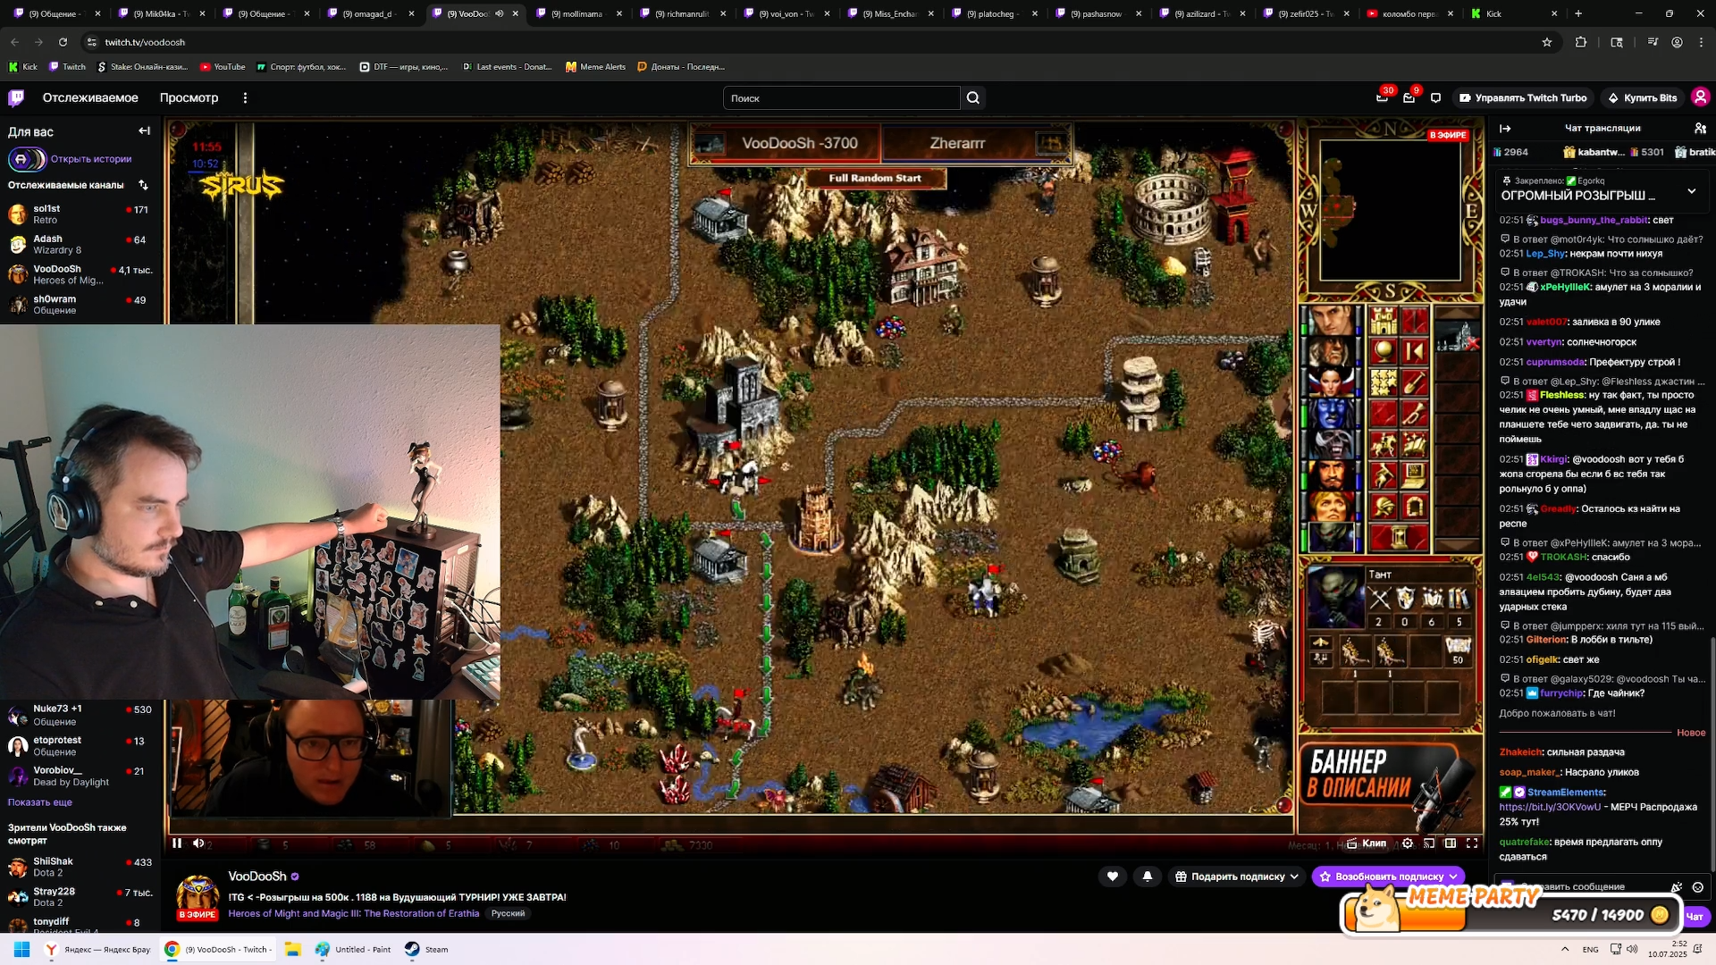Open File Explorer from taskbar
Viewport: 1716px width, 965px height.
(292, 949)
